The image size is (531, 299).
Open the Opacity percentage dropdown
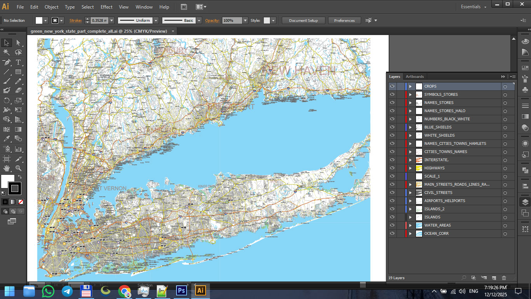(245, 21)
